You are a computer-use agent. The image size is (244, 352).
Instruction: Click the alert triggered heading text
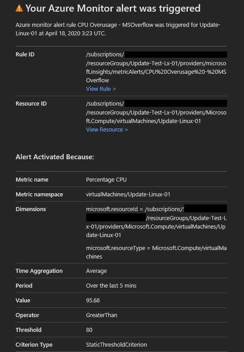click(x=113, y=8)
